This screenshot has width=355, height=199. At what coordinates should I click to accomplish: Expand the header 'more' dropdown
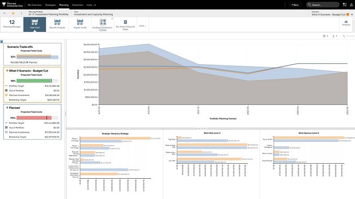click(x=91, y=5)
